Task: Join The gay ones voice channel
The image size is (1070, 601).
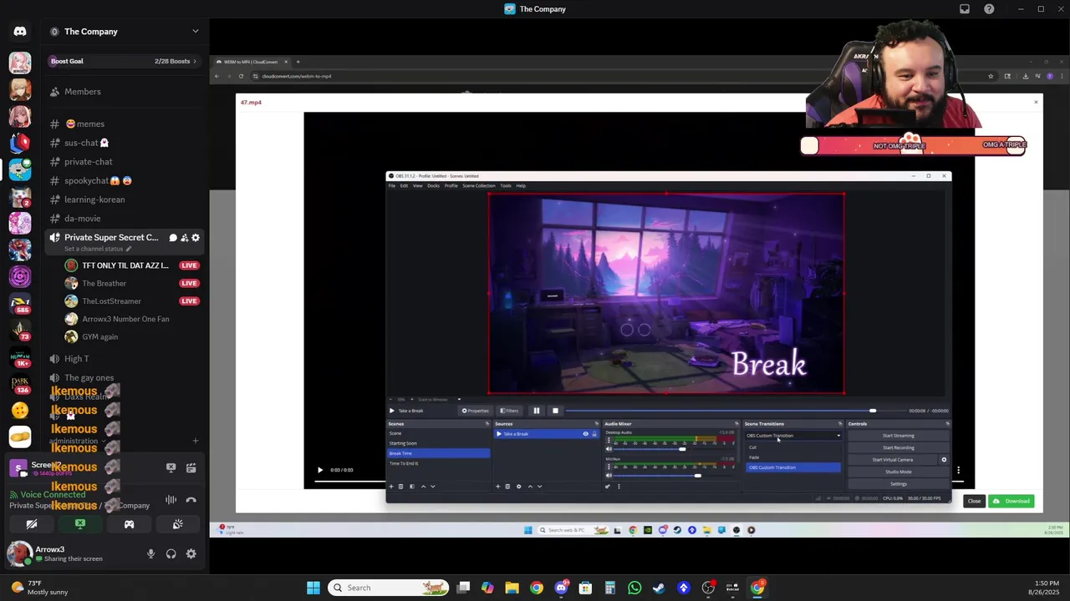Action: coord(124,378)
